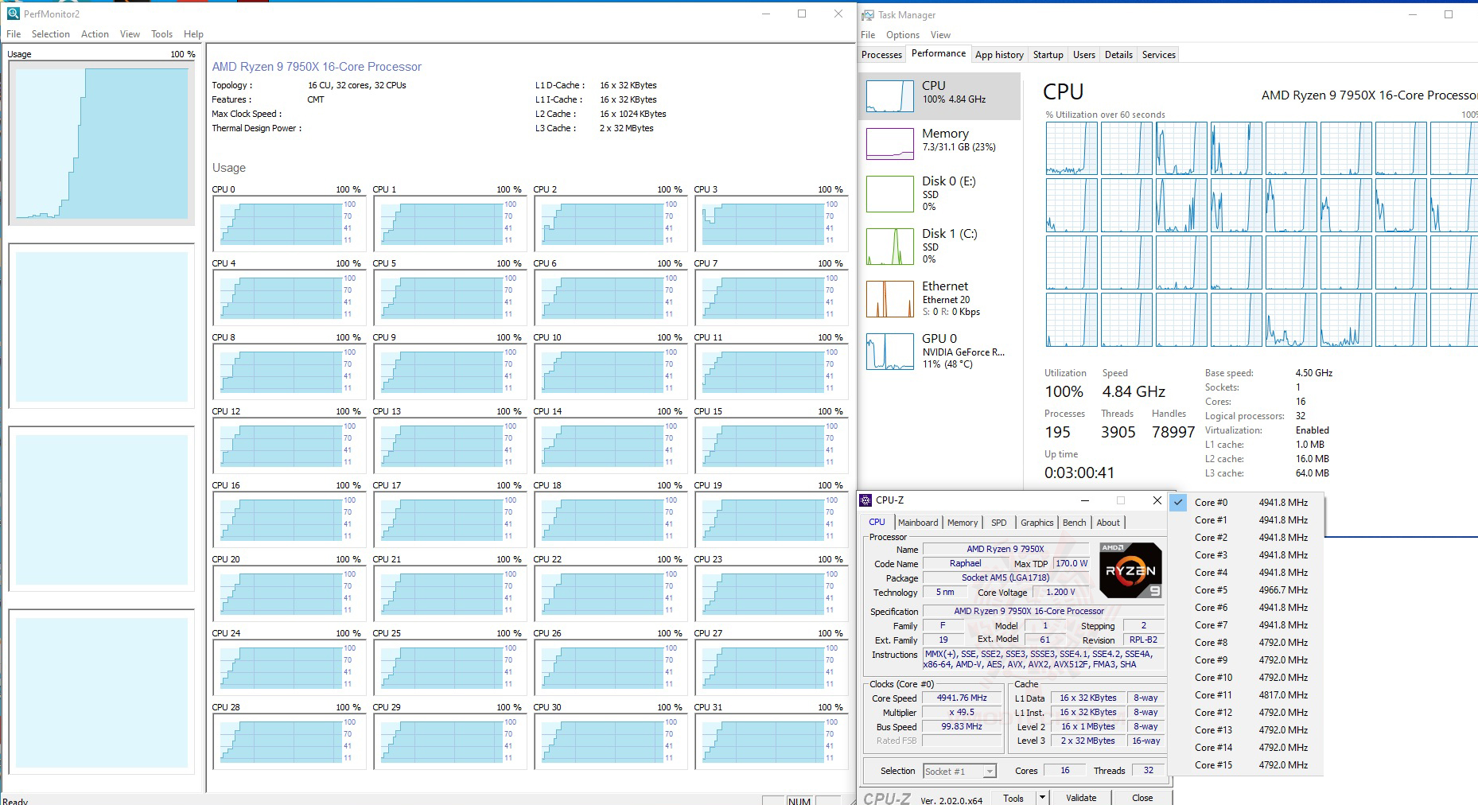Click the Task Manager title bar icon

[868, 15]
